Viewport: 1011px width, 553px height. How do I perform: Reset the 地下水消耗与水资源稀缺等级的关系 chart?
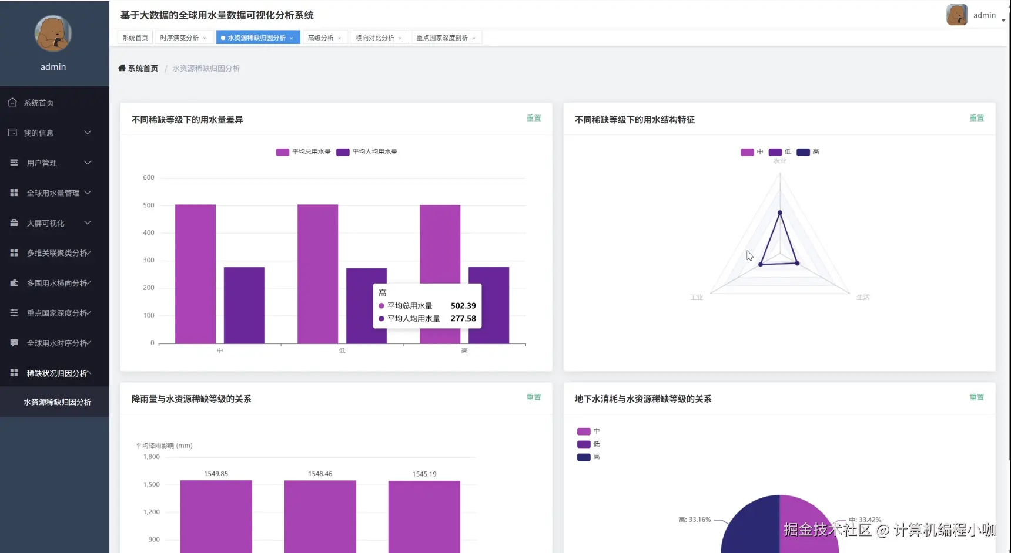pos(977,397)
